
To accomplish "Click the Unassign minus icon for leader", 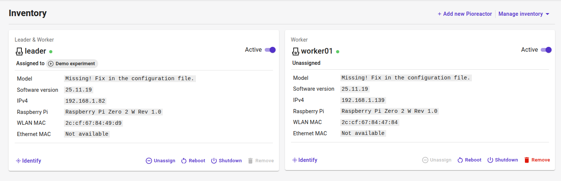I will 149,161.
